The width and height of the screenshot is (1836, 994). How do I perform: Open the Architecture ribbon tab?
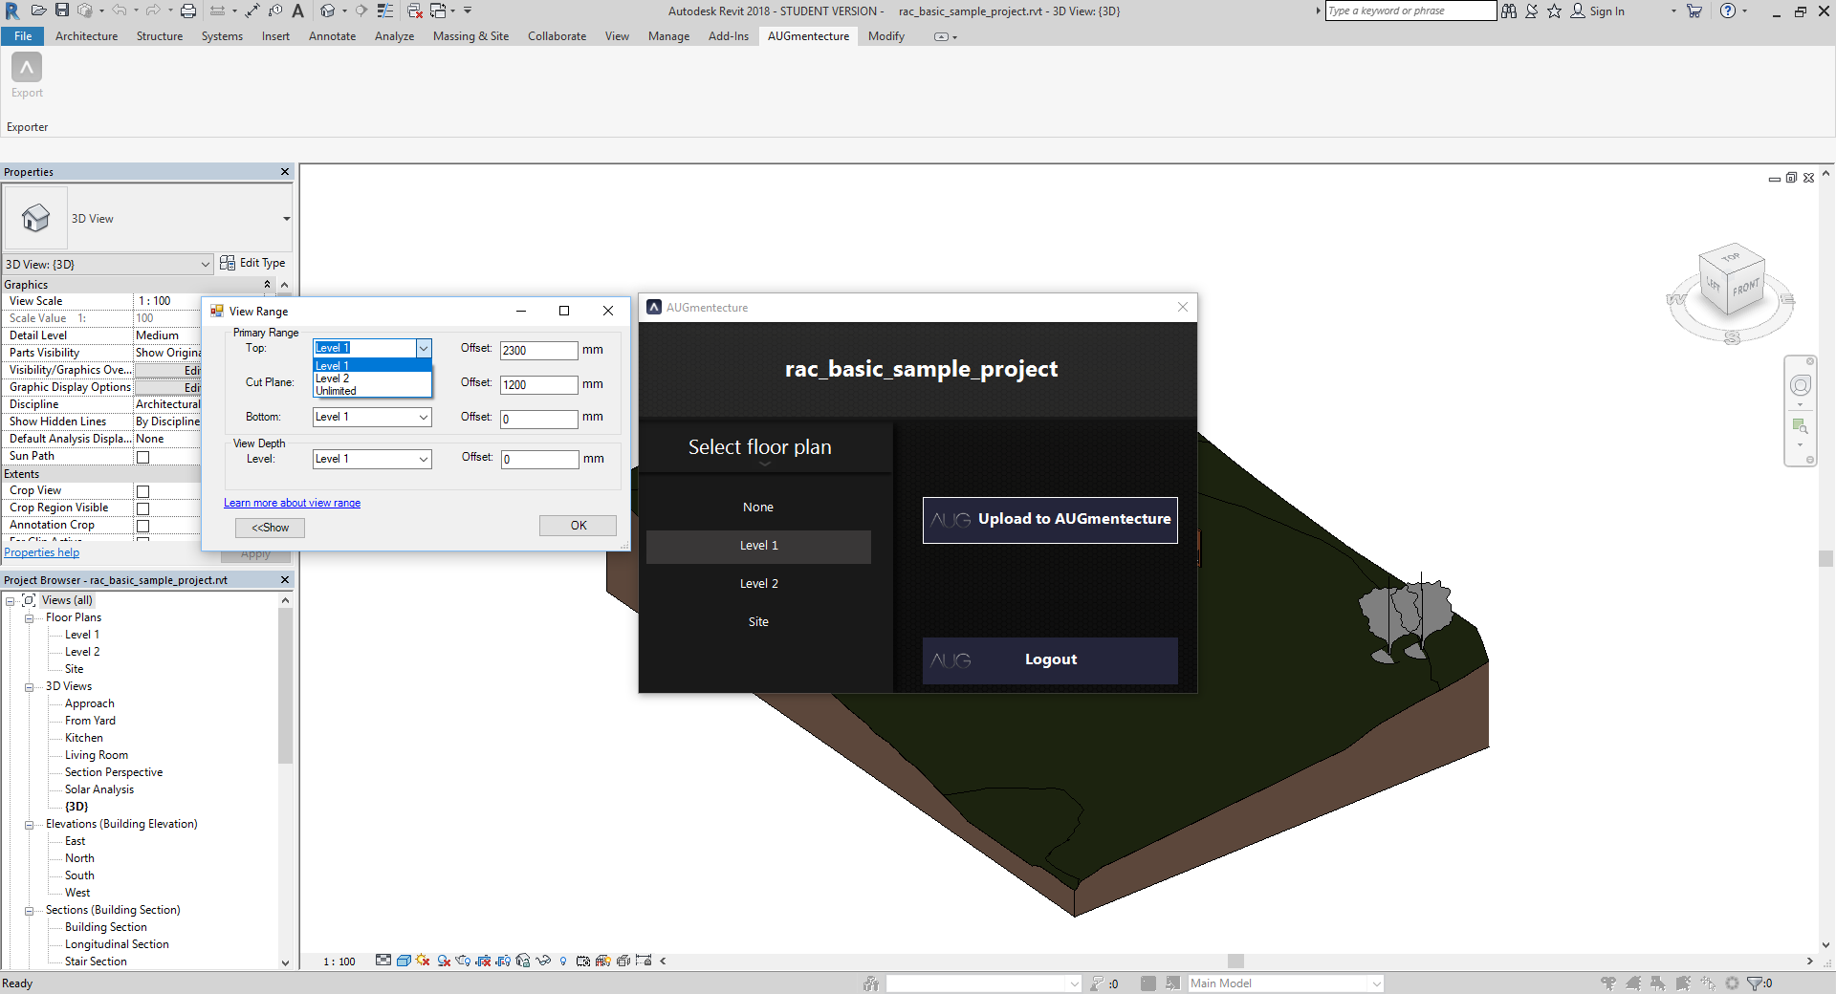[x=87, y=36]
